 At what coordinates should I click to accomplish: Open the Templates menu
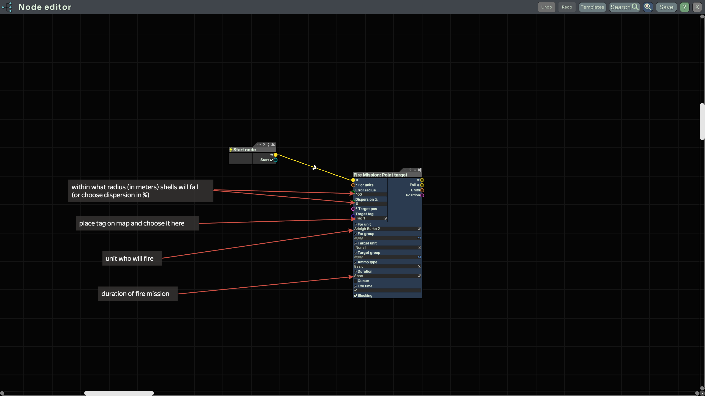point(592,7)
